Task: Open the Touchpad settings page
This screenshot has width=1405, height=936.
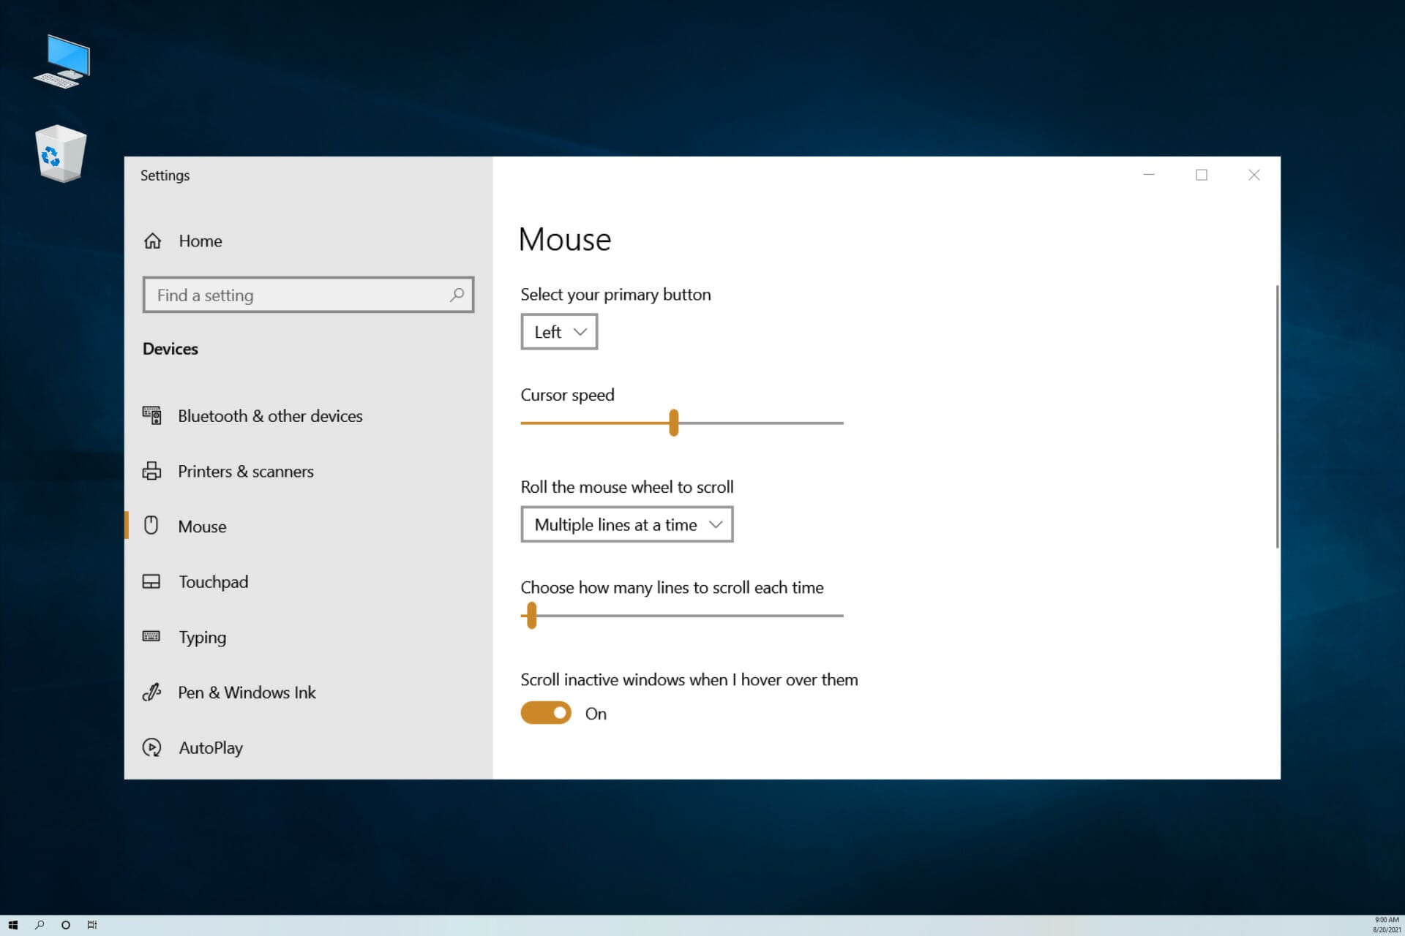Action: (213, 582)
